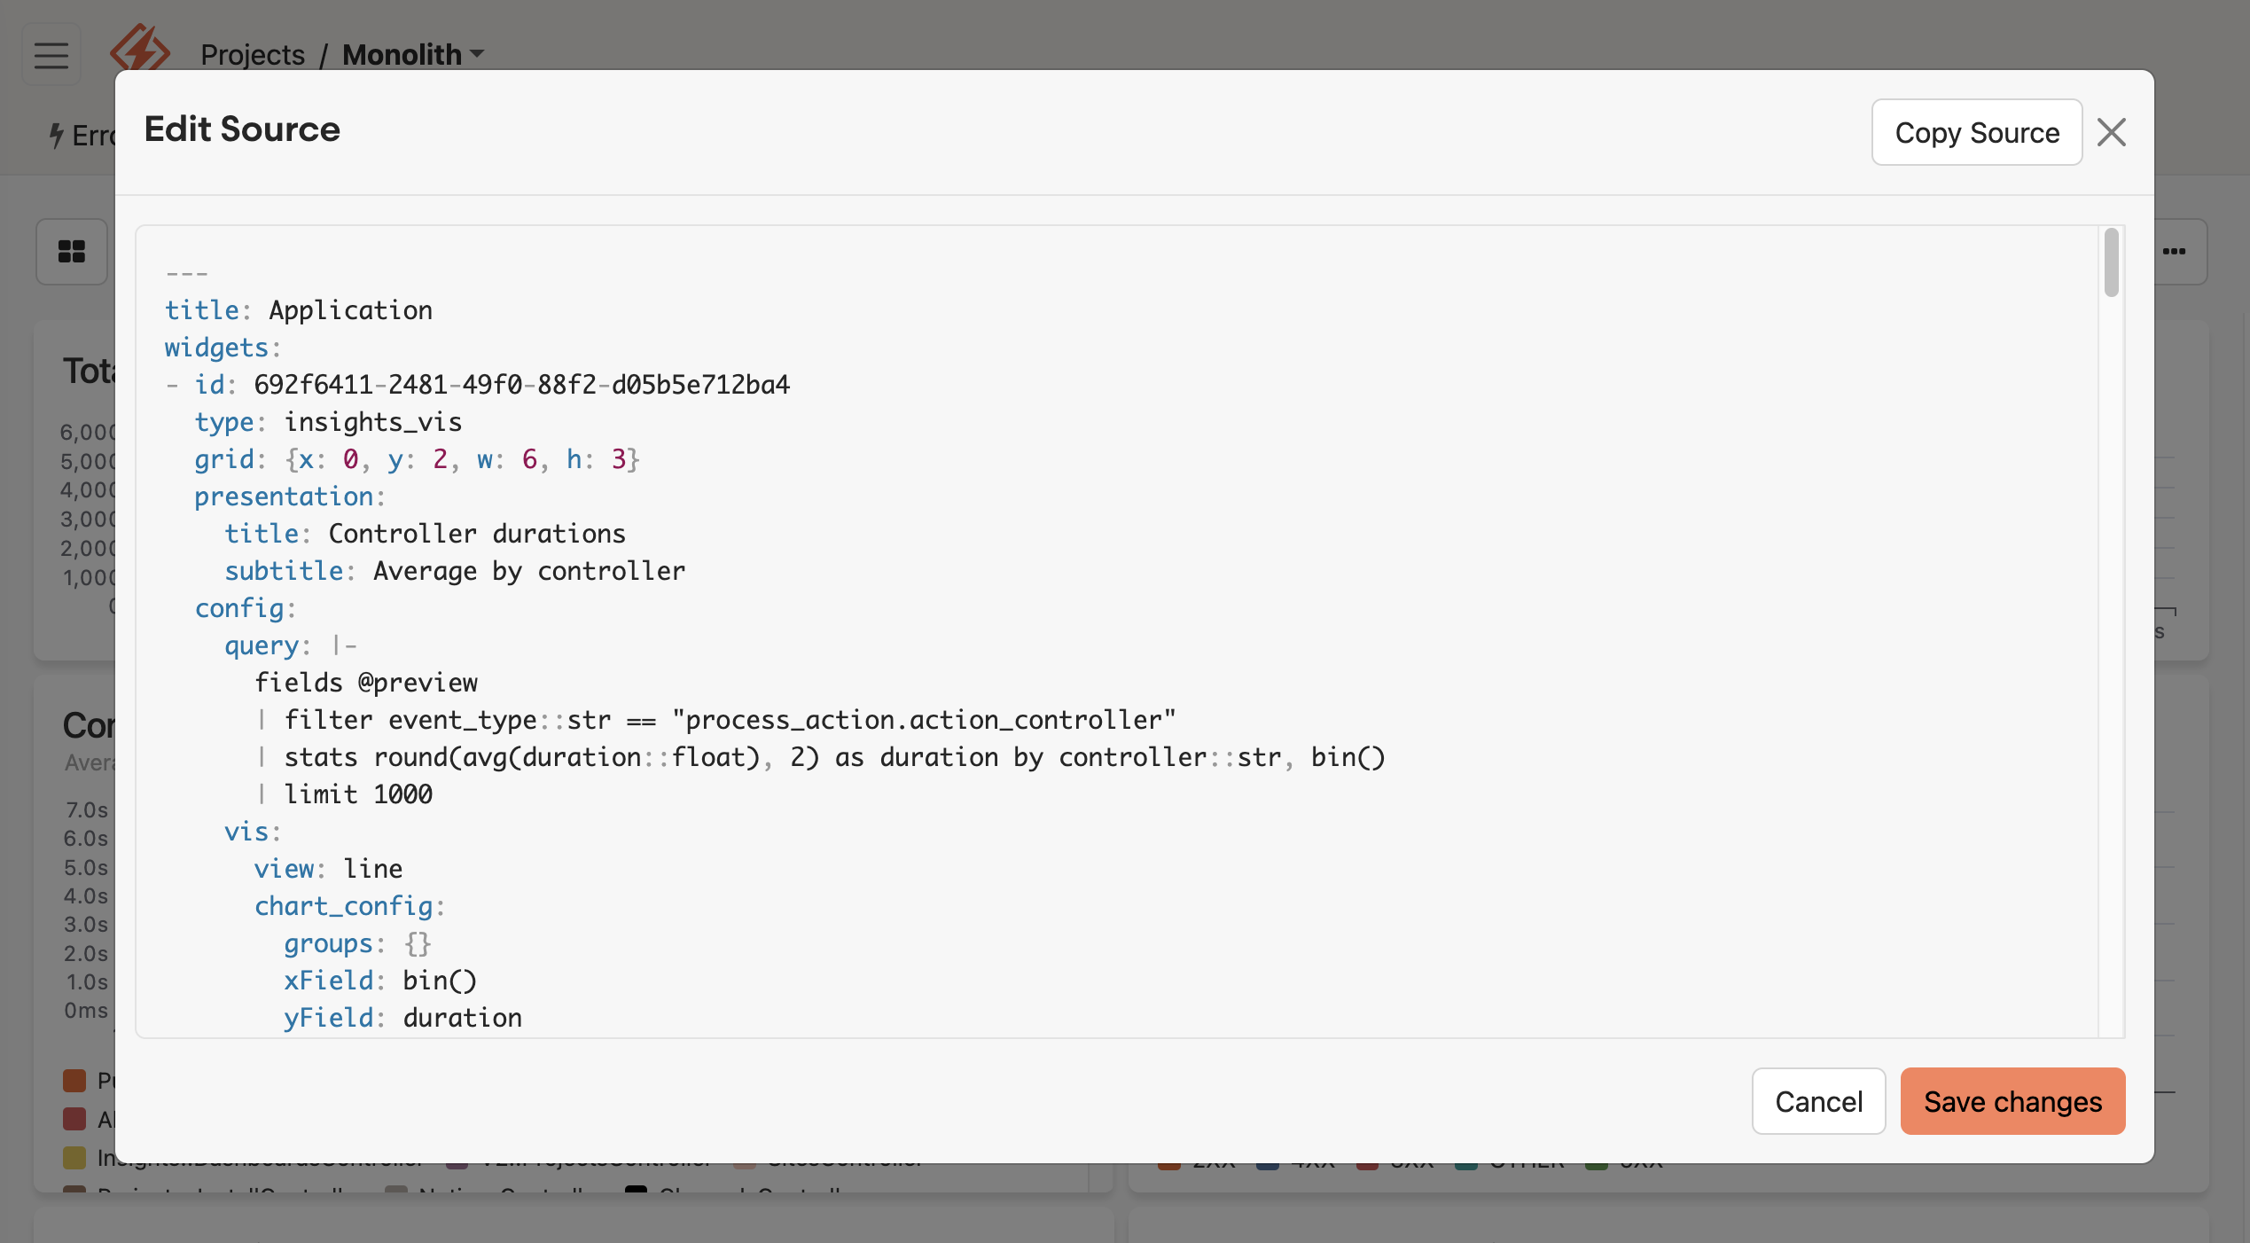Viewport: 2250px width, 1243px height.
Task: Open the hamburger navigation menu
Action: coord(51,54)
